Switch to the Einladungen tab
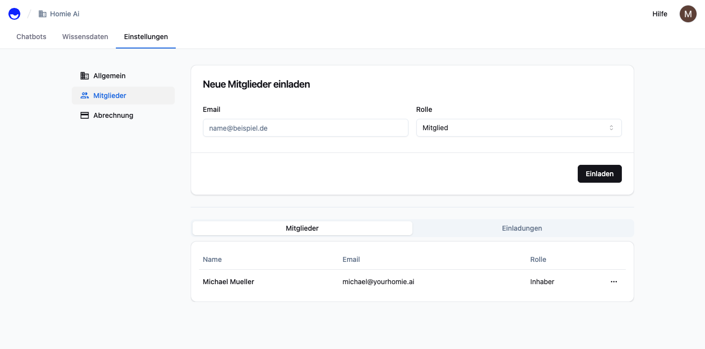The height and width of the screenshot is (349, 705). [522, 228]
